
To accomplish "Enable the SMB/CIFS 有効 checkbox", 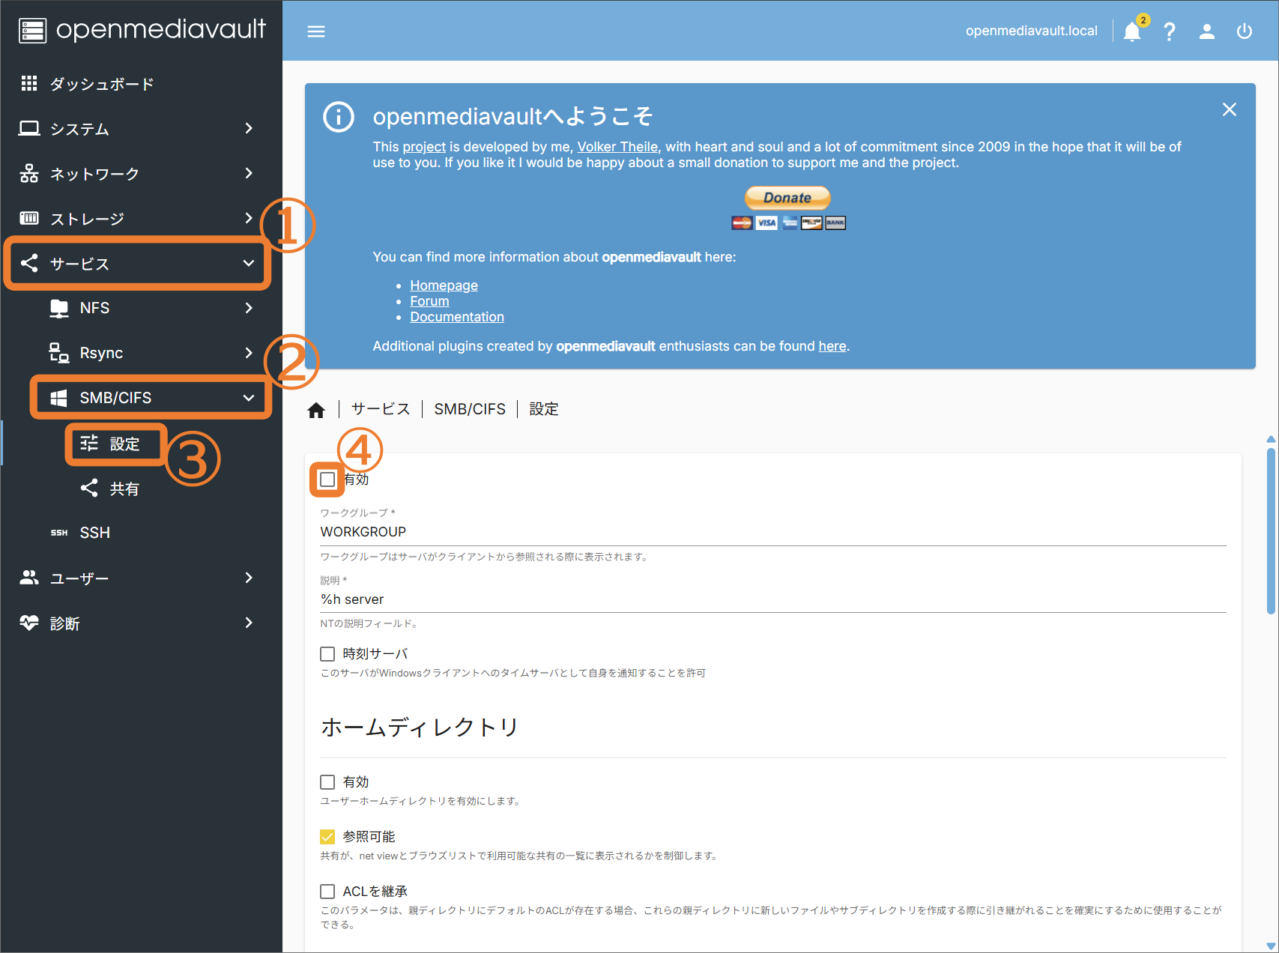I will point(327,479).
